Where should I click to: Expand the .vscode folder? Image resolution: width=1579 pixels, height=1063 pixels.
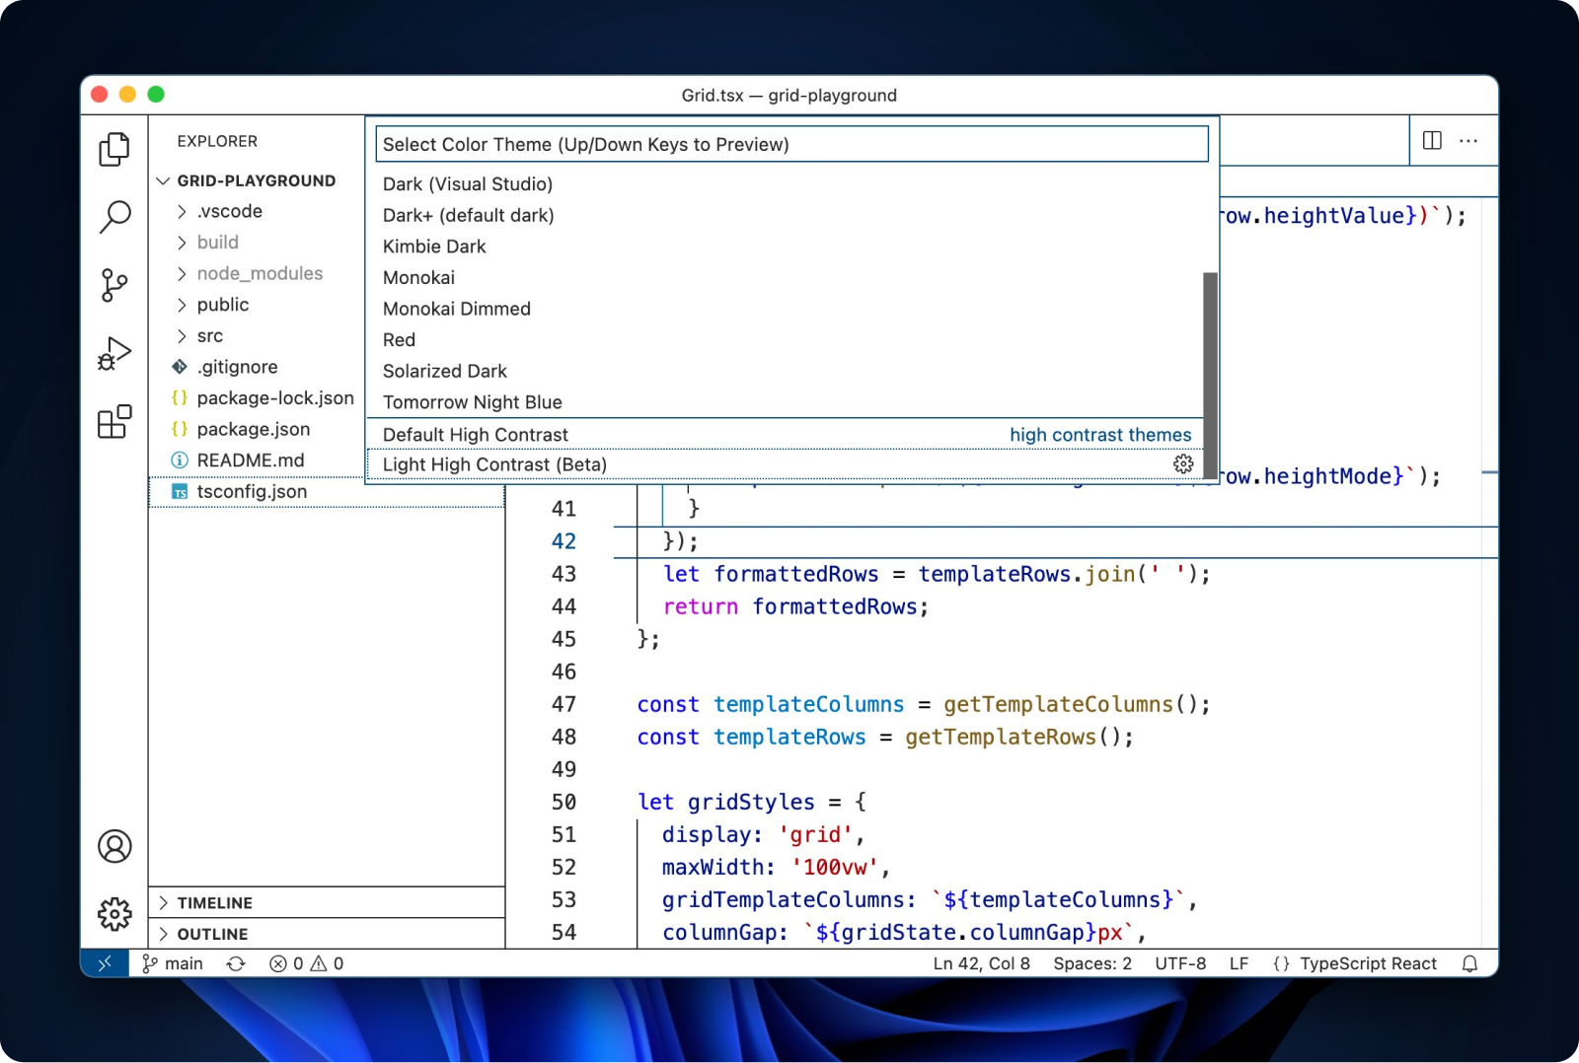click(182, 211)
